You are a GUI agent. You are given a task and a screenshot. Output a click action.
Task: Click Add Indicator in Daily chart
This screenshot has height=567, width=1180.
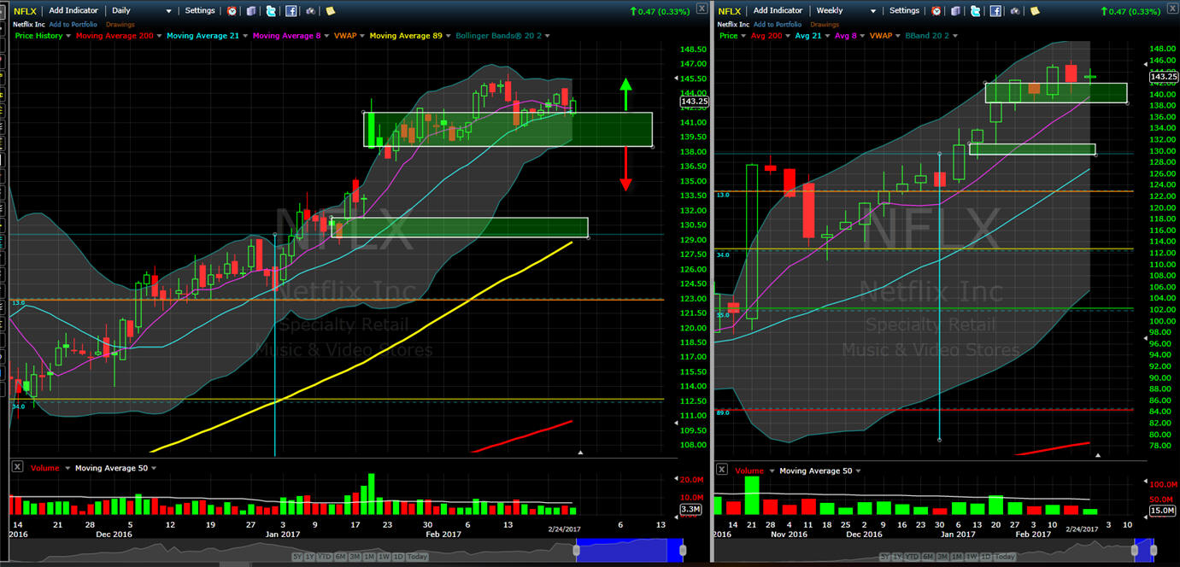coord(73,11)
